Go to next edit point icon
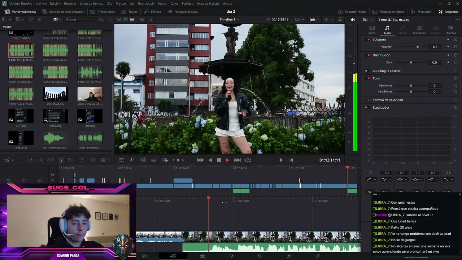Image resolution: width=462 pixels, height=260 pixels. point(282,160)
